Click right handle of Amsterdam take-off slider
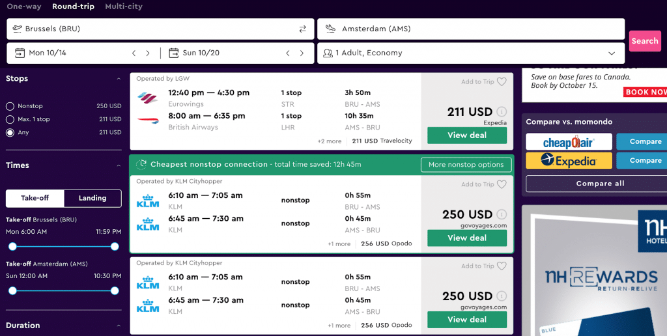667x336 pixels. (x=115, y=290)
